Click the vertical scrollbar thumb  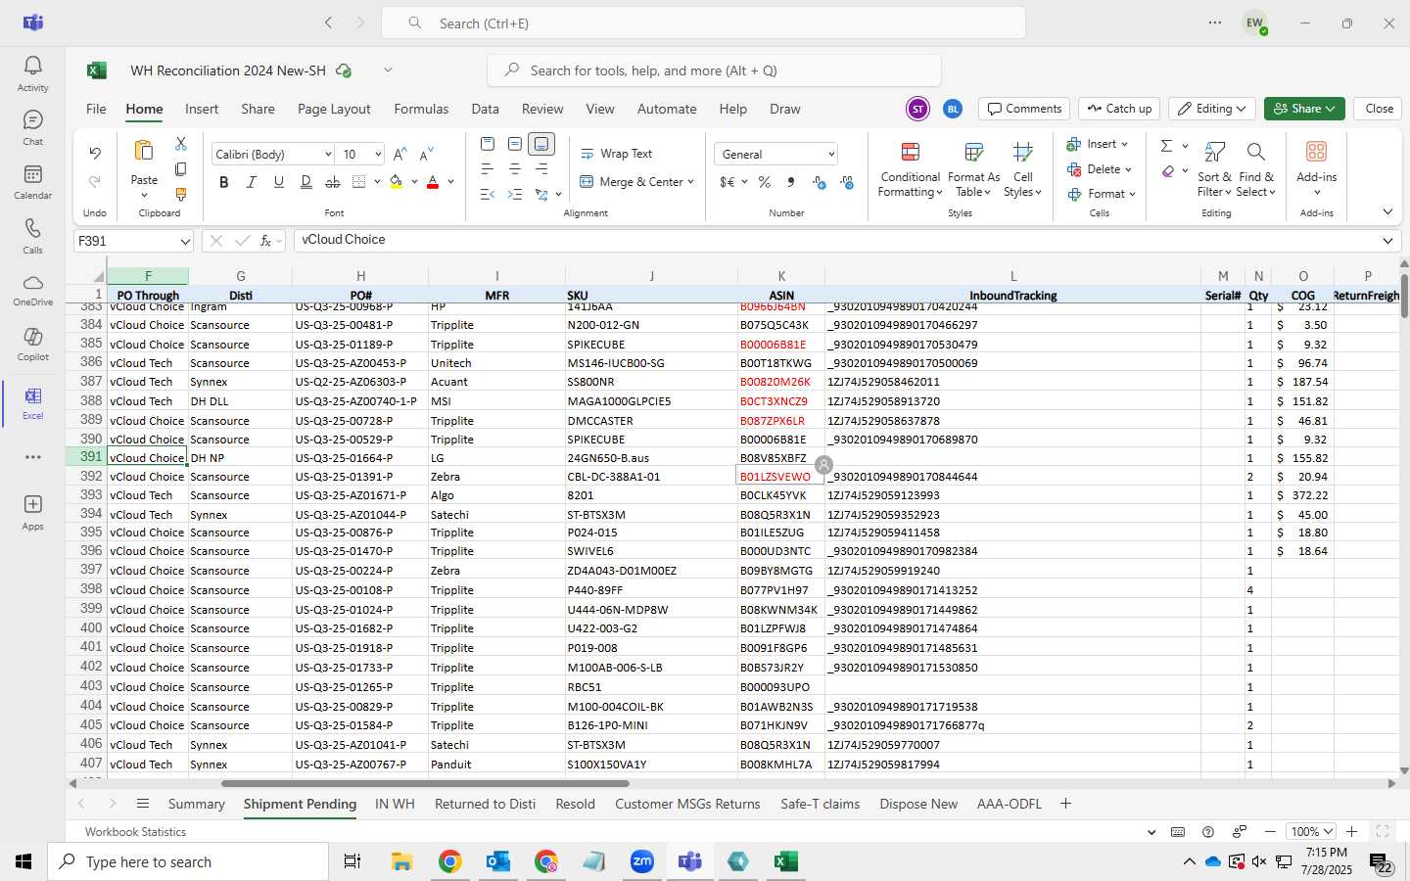pyautogui.click(x=1404, y=296)
